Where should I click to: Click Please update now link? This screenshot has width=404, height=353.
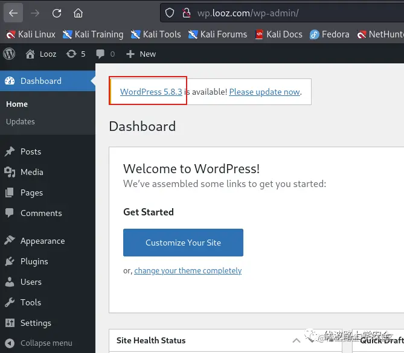265,92
